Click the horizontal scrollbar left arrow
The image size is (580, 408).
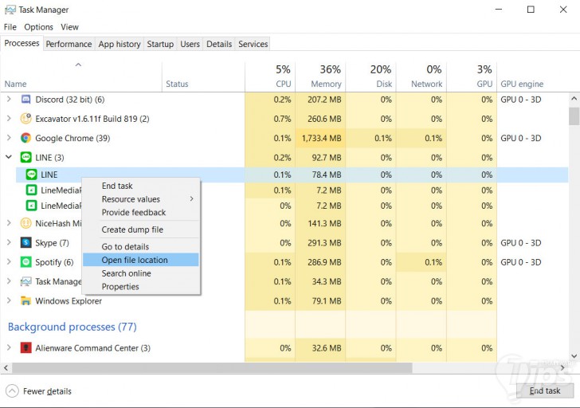click(6, 367)
